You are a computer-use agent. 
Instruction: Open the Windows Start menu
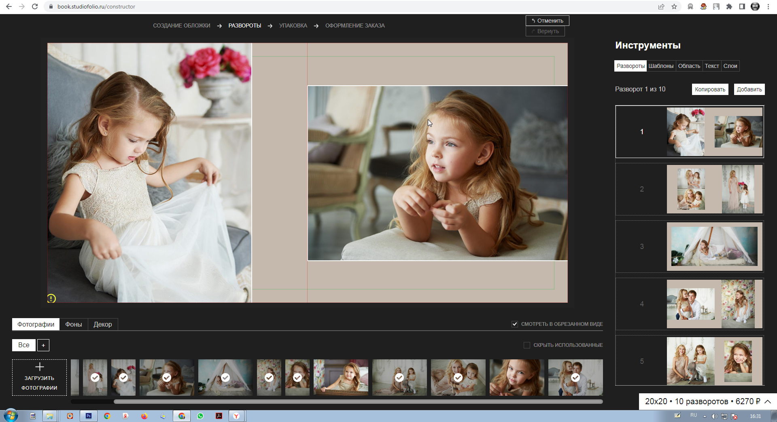11,416
